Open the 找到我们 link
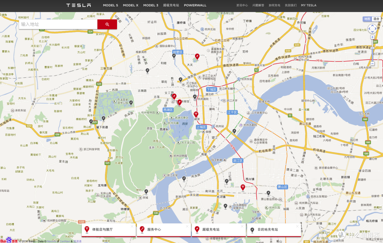The image size is (383, 243). [291, 5]
